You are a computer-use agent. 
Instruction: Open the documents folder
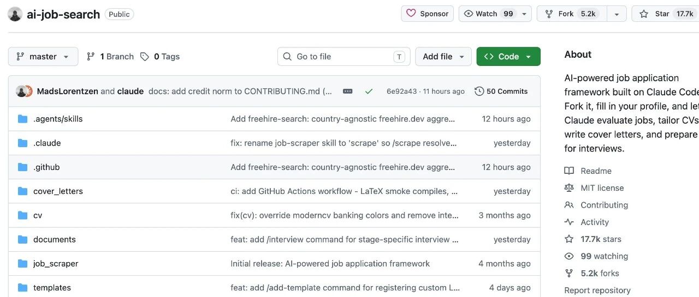tap(55, 239)
